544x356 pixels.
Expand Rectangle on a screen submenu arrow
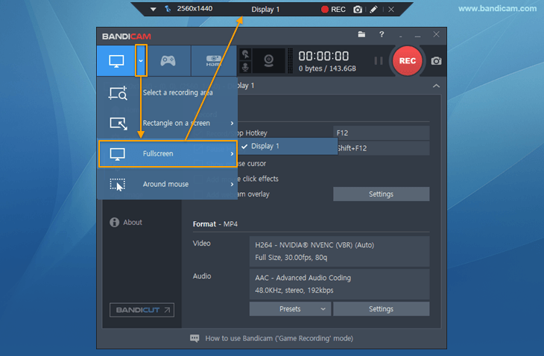click(x=232, y=123)
